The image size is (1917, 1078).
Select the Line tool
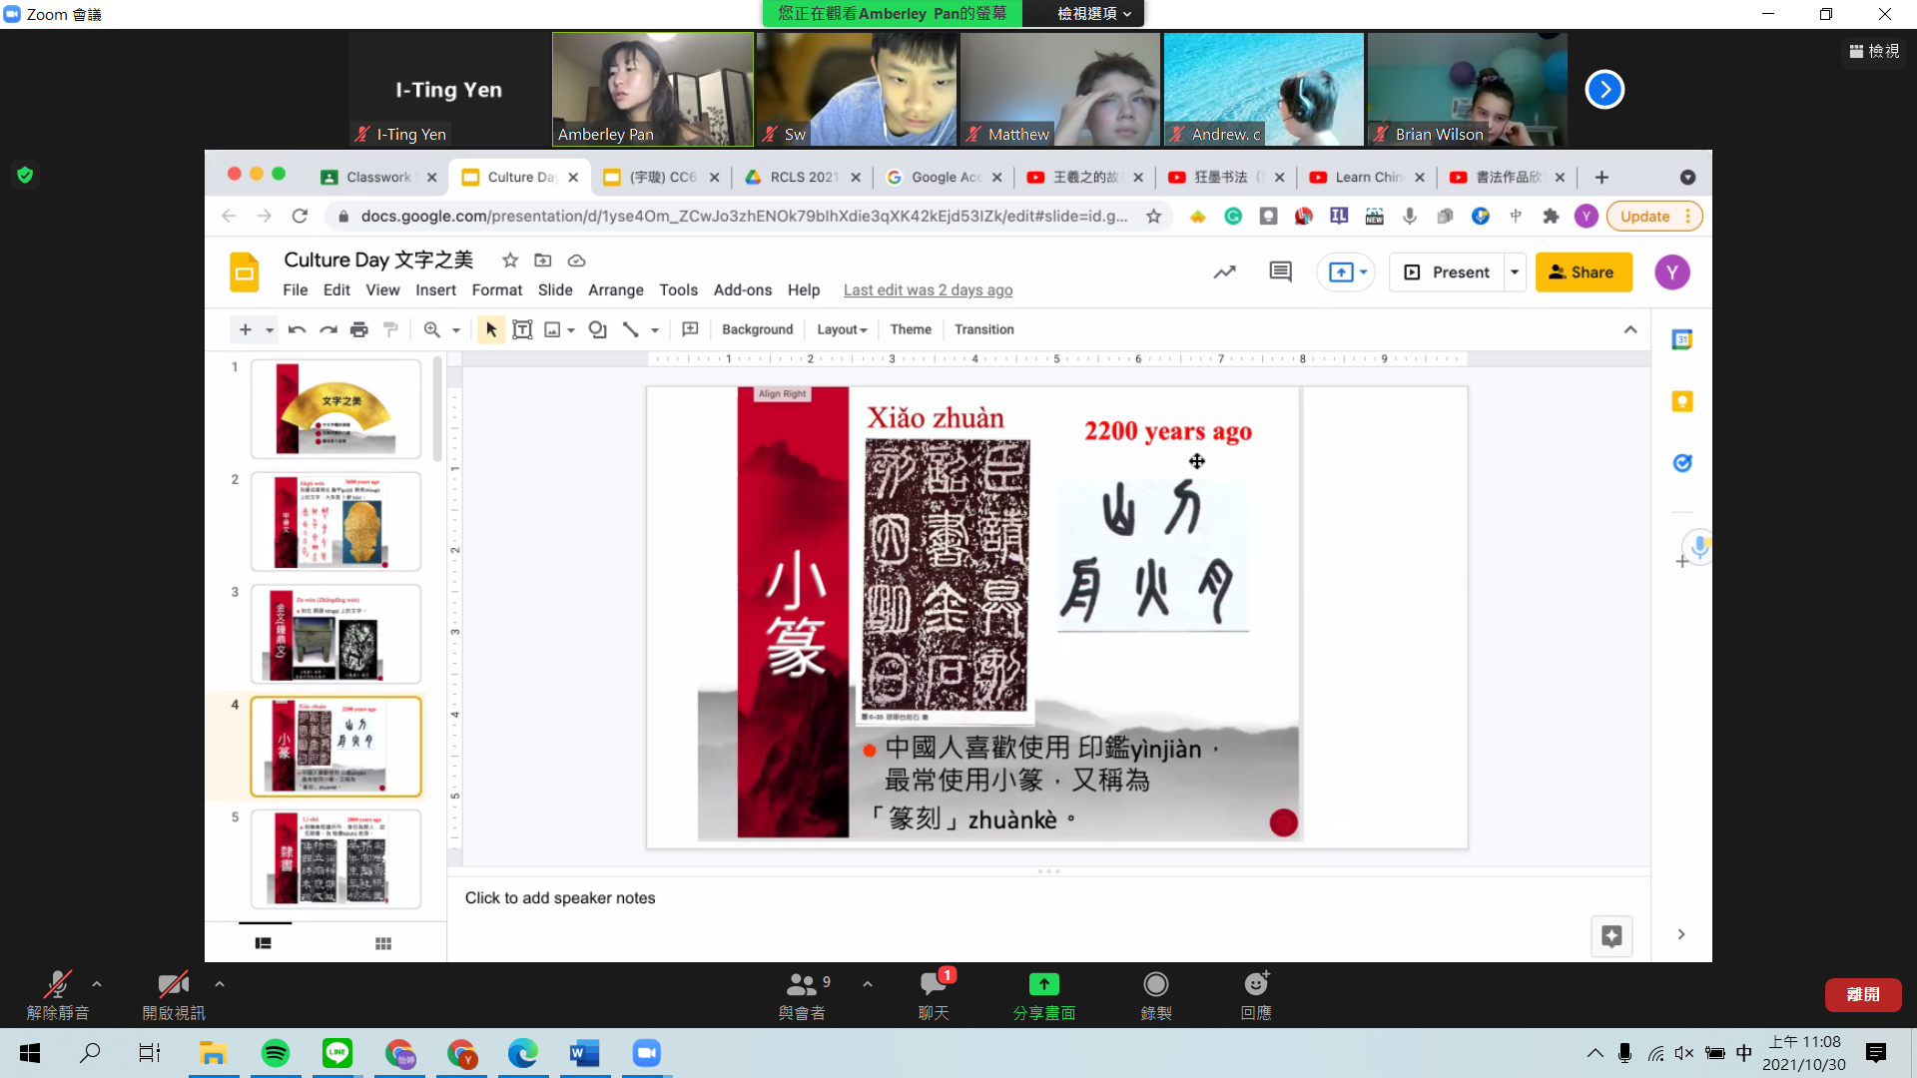(630, 329)
